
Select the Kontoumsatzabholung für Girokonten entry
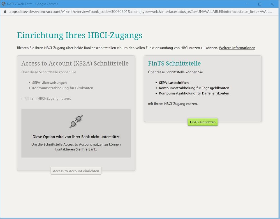pos(63,88)
